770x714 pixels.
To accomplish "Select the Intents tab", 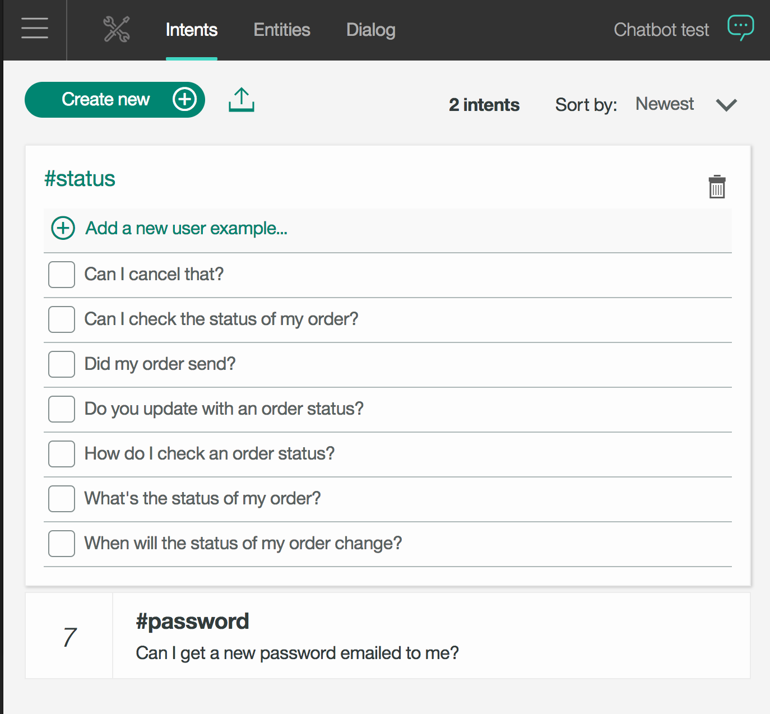I will click(x=191, y=30).
